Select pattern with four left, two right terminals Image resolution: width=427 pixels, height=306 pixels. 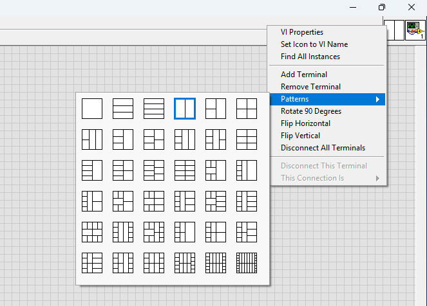pyautogui.click(x=123, y=170)
